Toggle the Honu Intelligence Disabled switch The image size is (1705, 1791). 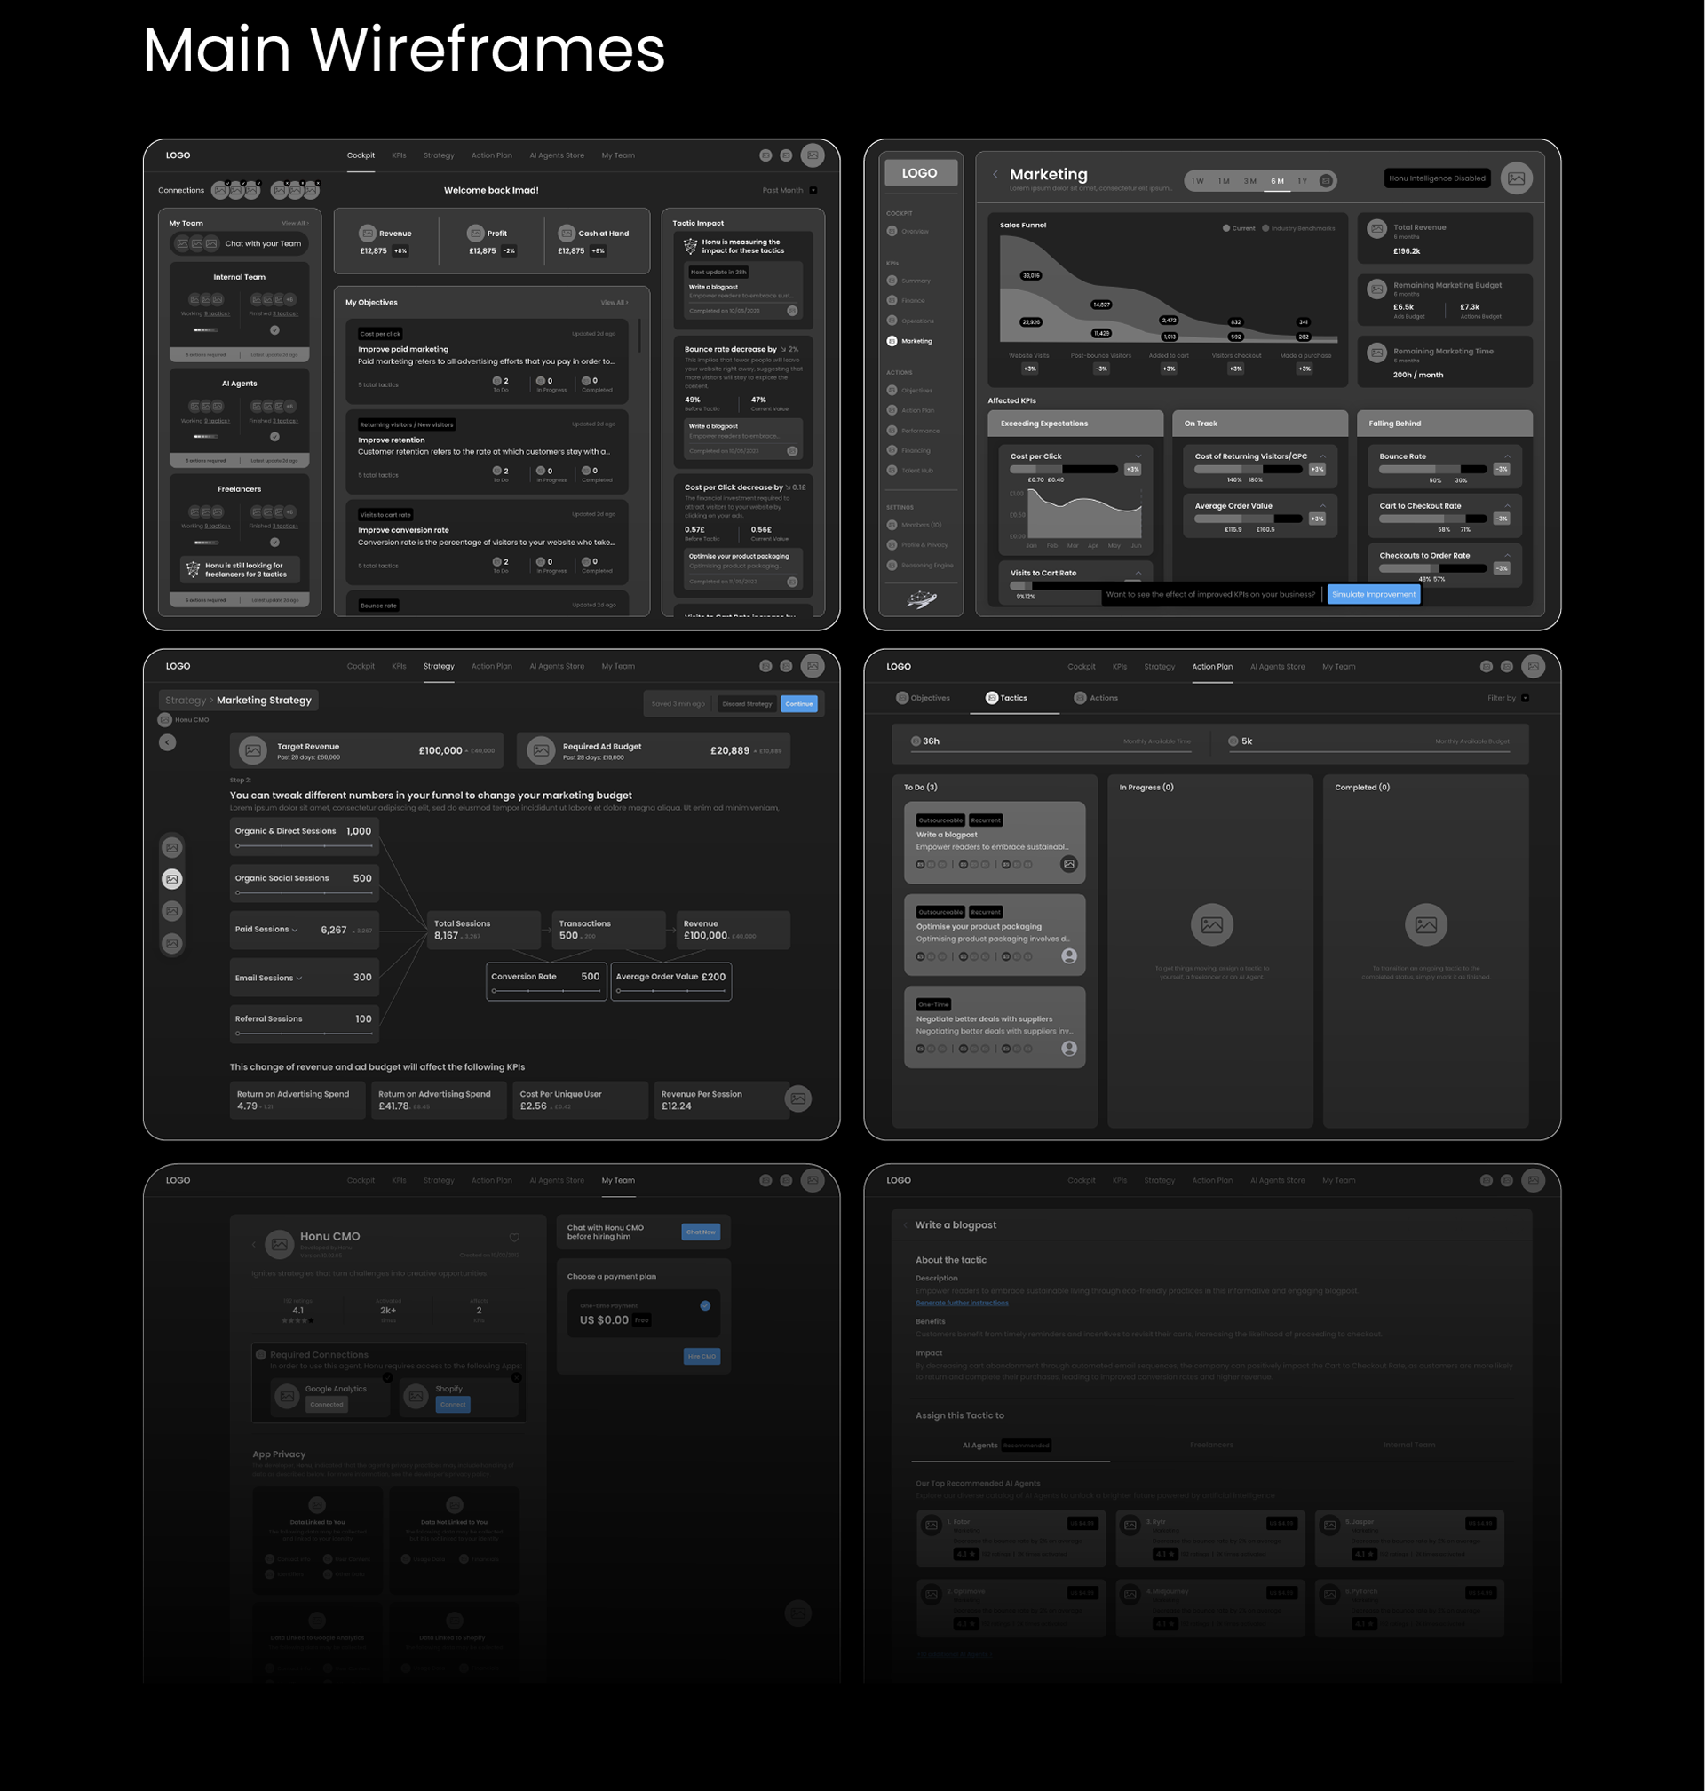coord(1436,179)
